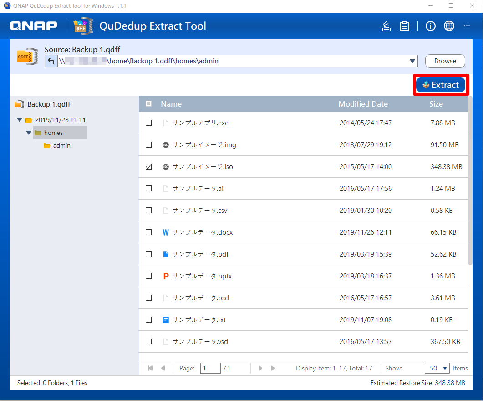Click the QuDedup QDFF app icon
483x401 pixels.
click(x=83, y=26)
